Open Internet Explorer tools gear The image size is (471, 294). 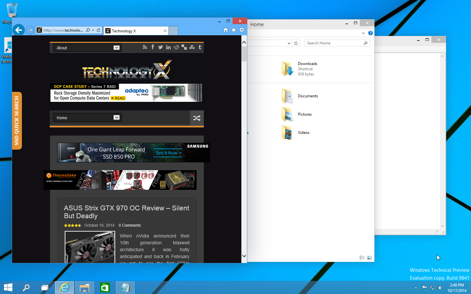[x=242, y=30]
